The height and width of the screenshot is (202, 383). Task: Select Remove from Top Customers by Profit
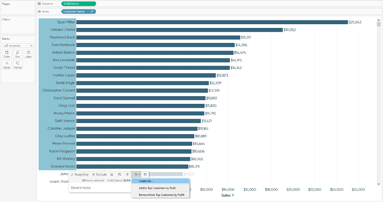(161, 195)
